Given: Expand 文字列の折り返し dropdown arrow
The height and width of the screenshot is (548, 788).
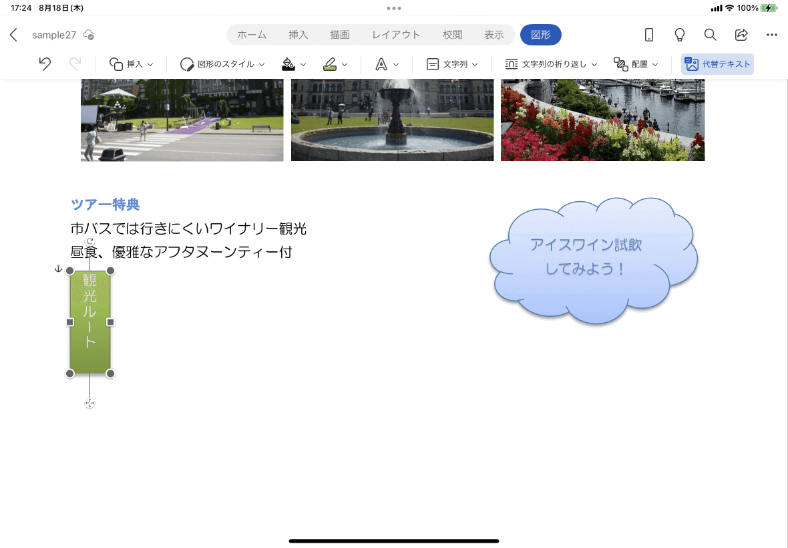Looking at the screenshot, I should (594, 64).
